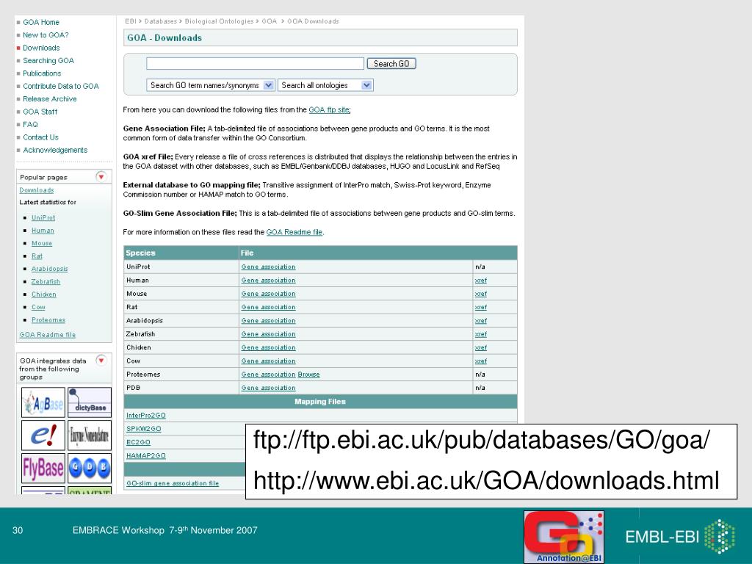Open GOA Staff sidebar item
Image resolution: width=752 pixels, height=564 pixels.
(x=40, y=112)
